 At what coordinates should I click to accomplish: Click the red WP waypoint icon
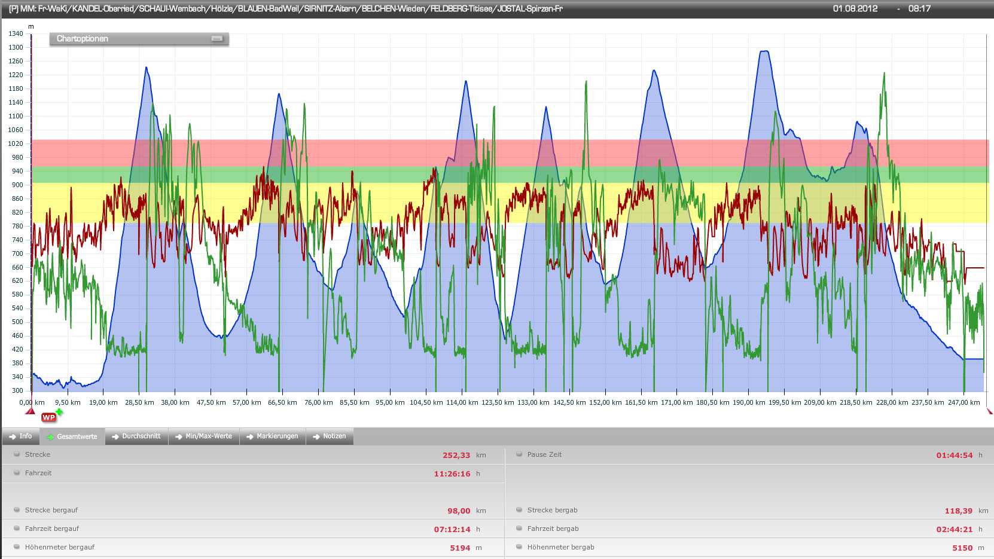click(x=48, y=417)
